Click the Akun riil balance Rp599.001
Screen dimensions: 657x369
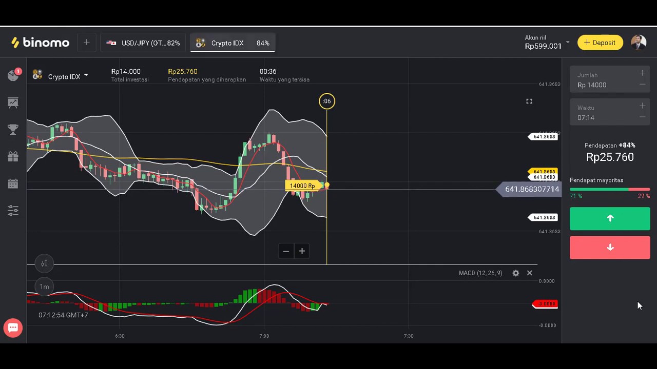[x=543, y=46]
